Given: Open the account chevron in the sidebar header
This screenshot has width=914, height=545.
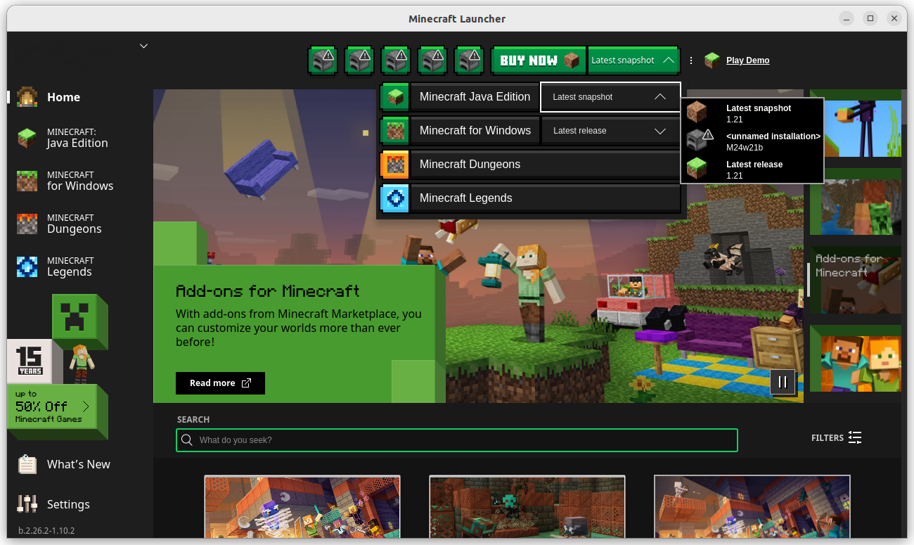Looking at the screenshot, I should tap(143, 46).
